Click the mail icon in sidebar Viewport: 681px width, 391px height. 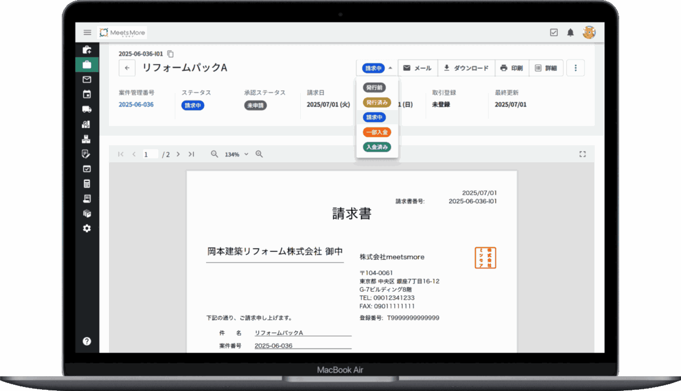pyautogui.click(x=87, y=79)
